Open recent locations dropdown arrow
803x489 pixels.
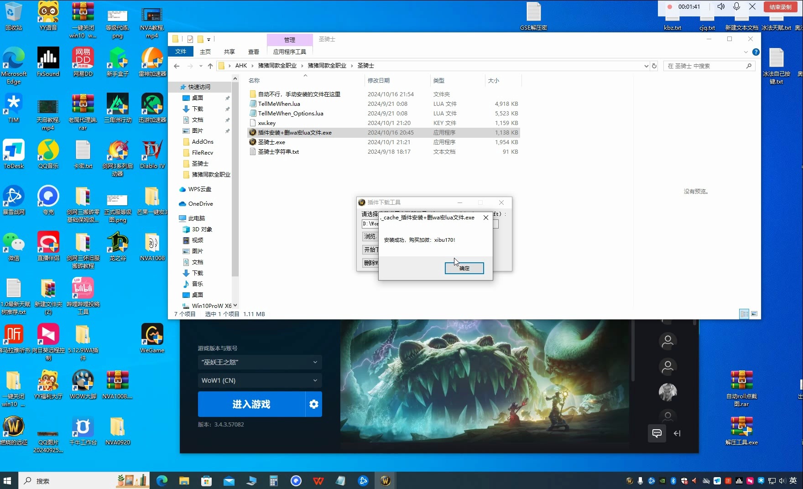201,66
